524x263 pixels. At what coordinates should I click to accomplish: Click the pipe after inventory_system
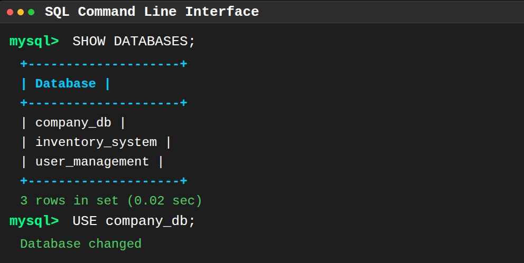pos(169,142)
